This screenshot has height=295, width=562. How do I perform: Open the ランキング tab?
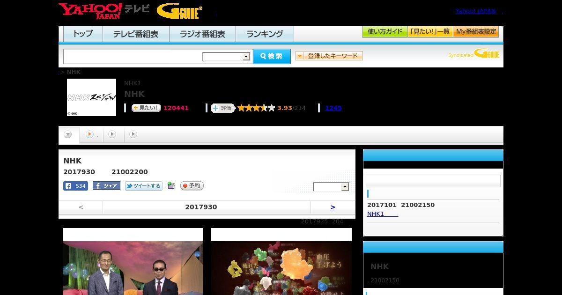click(x=265, y=34)
